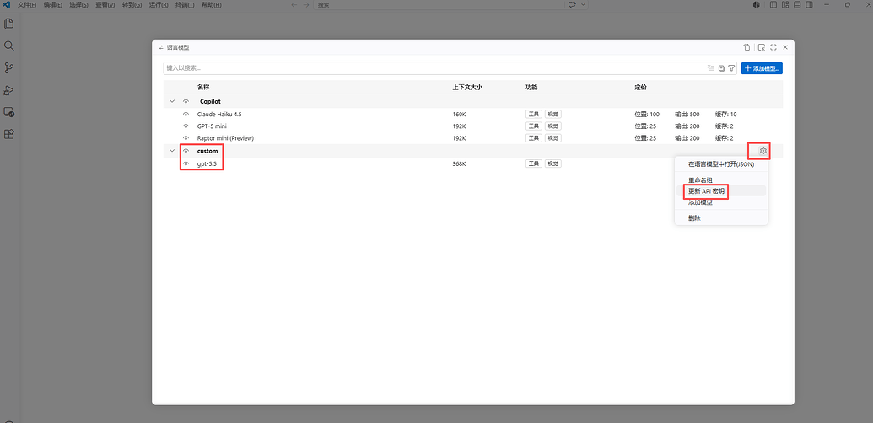
Task: Toggle visibility of Claude Haiku 4.5
Action: pyautogui.click(x=186, y=114)
